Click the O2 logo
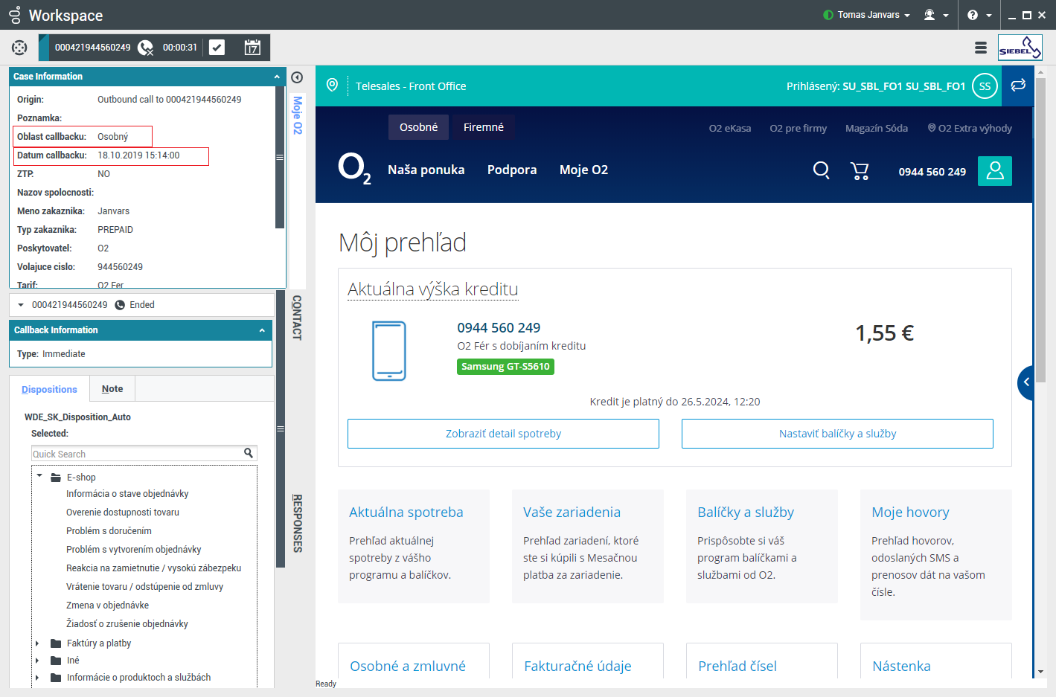Viewport: 1056px width, 697px height. (354, 169)
